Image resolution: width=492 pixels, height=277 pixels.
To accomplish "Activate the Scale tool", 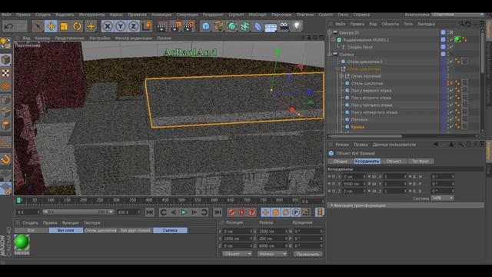I will click(x=64, y=26).
